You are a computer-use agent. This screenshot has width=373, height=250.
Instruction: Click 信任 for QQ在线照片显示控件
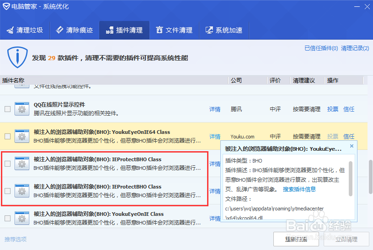click(x=349, y=109)
